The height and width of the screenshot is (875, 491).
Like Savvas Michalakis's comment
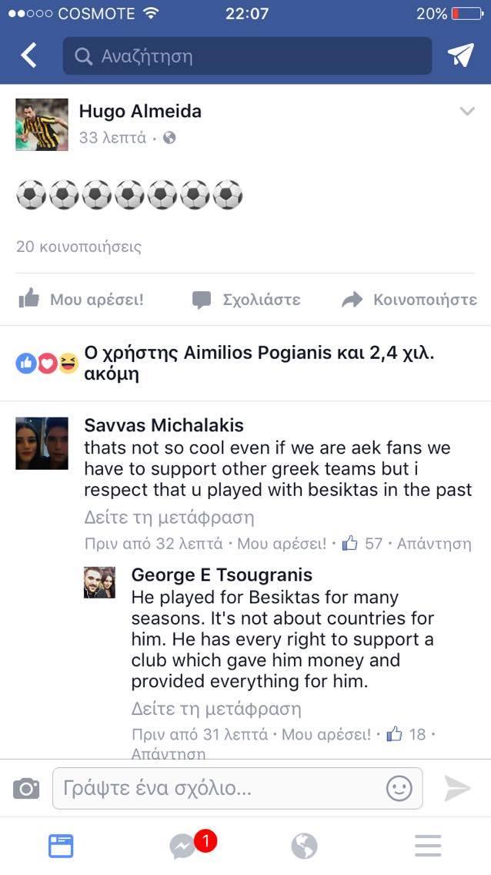(282, 543)
